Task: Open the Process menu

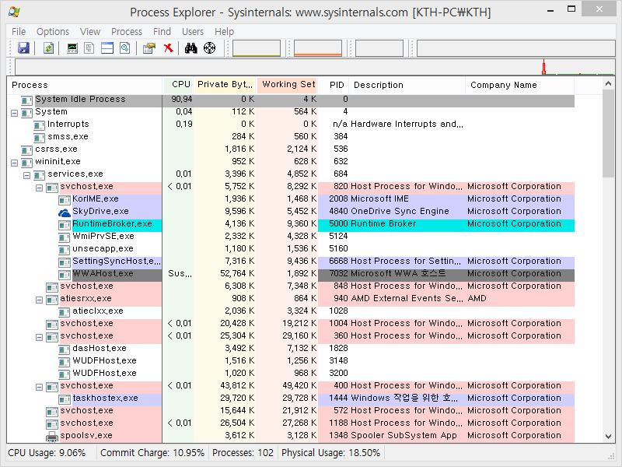Action: (x=127, y=31)
